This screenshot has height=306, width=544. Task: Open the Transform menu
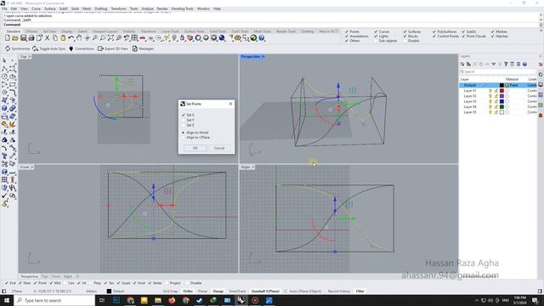(119, 8)
